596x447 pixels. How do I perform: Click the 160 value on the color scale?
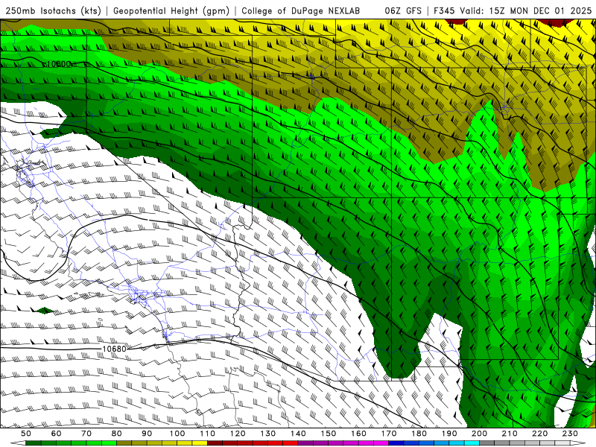point(358,434)
